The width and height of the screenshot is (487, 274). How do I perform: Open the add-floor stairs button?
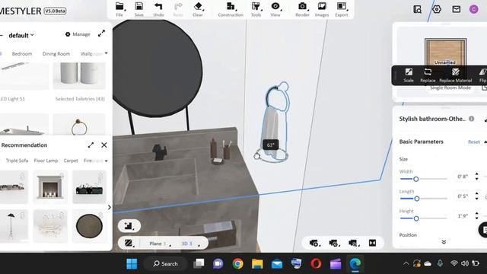[129, 226]
